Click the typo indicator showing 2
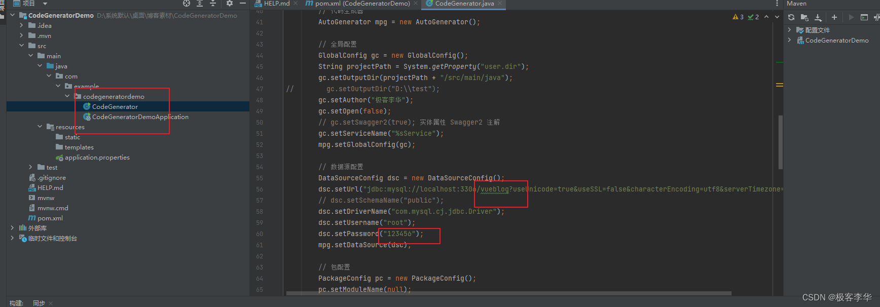Image resolution: width=880 pixels, height=307 pixels. click(x=753, y=17)
